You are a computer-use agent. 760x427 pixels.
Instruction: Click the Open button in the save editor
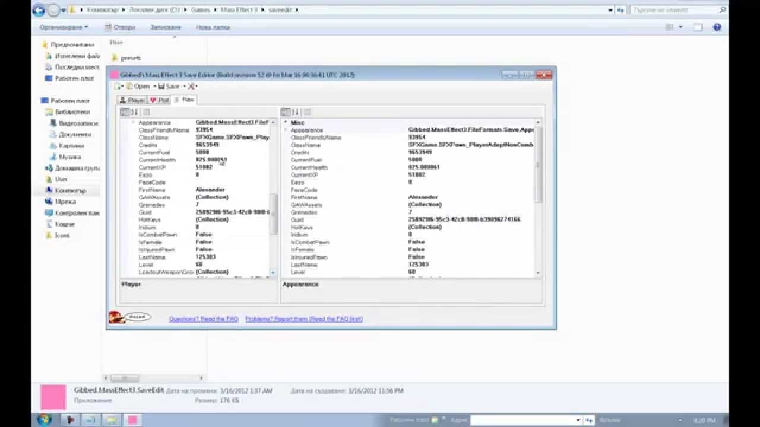coord(138,87)
